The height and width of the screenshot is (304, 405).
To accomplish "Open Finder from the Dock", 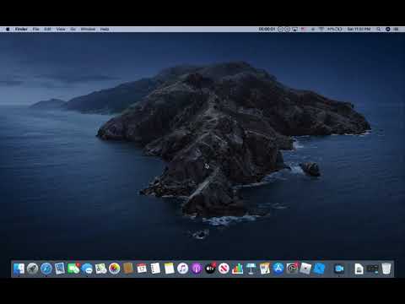I will pos(19,269).
